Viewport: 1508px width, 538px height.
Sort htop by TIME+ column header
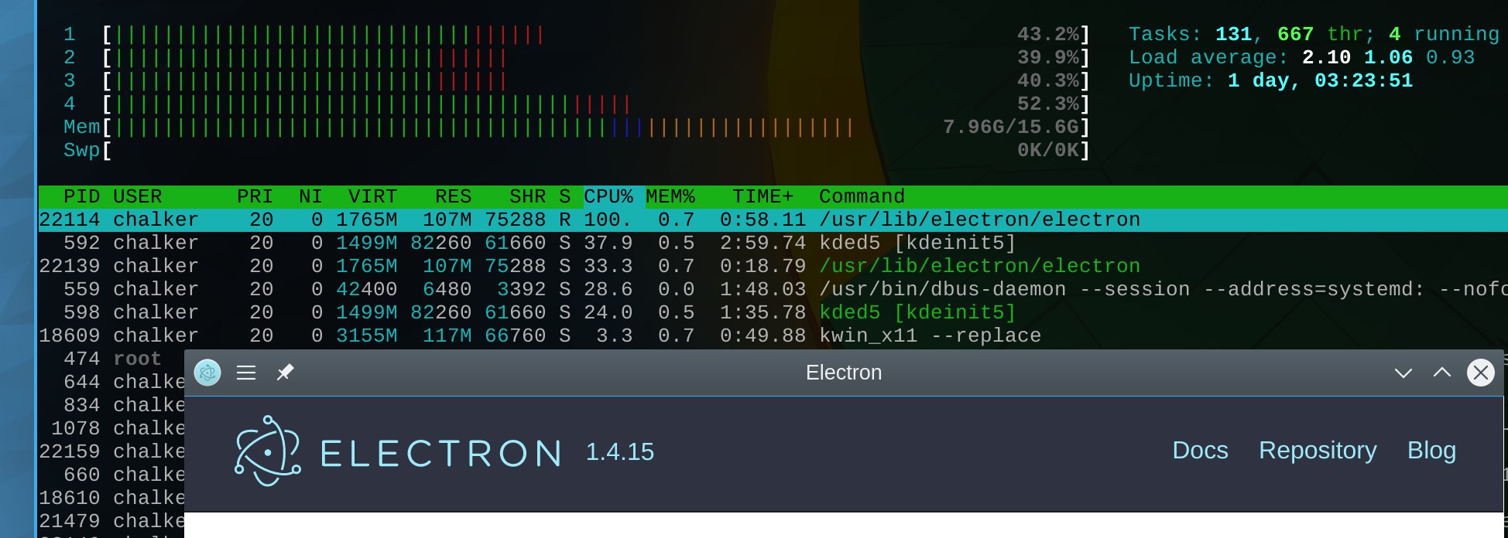point(763,196)
